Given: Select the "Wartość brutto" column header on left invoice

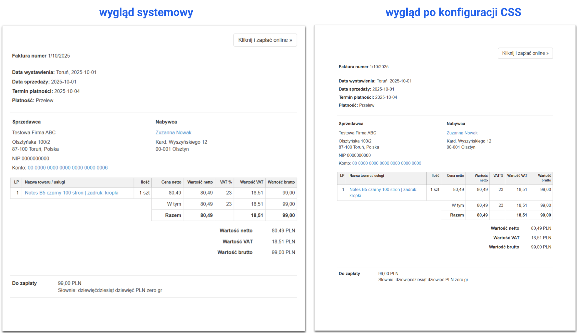Looking at the screenshot, I should click(x=281, y=182).
